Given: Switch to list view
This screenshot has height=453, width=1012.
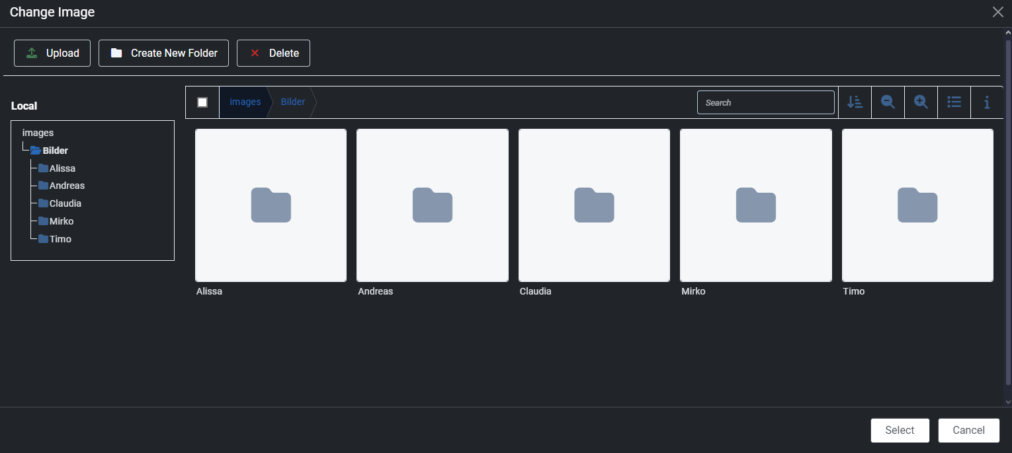Looking at the screenshot, I should tap(954, 102).
